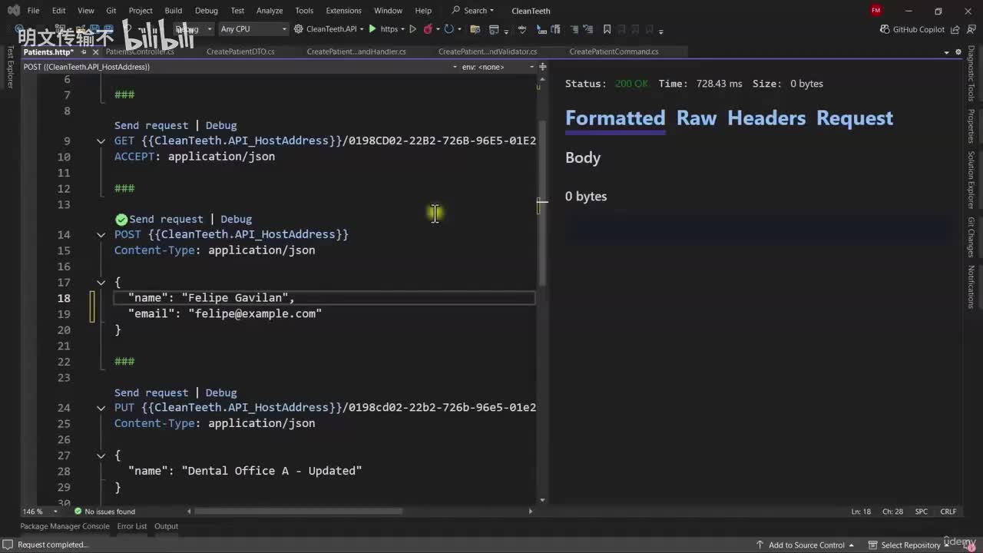Click the Visual Studio logo icon
983x553 pixels.
click(x=12, y=11)
